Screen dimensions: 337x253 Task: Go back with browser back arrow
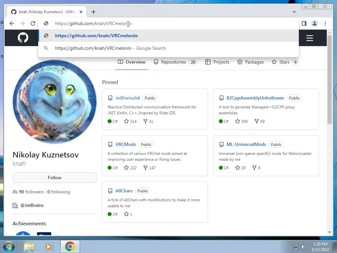pyautogui.click(x=12, y=23)
